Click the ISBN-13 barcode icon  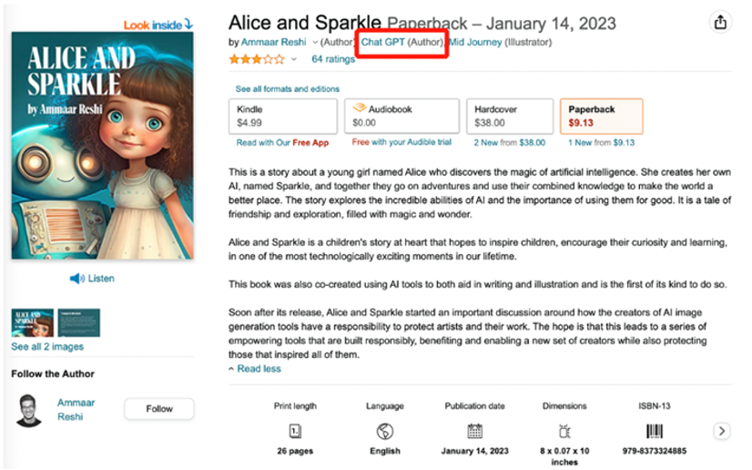[655, 432]
